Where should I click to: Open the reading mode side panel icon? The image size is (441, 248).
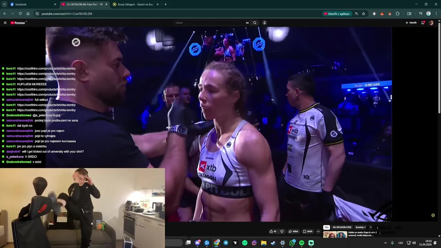(409, 14)
